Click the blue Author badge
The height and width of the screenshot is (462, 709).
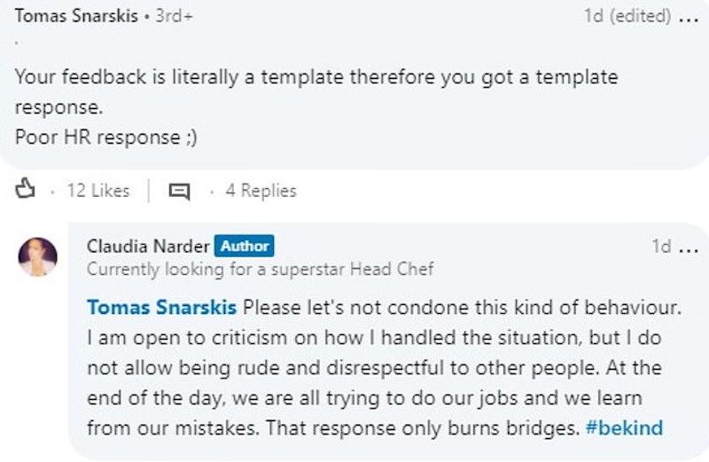point(245,247)
